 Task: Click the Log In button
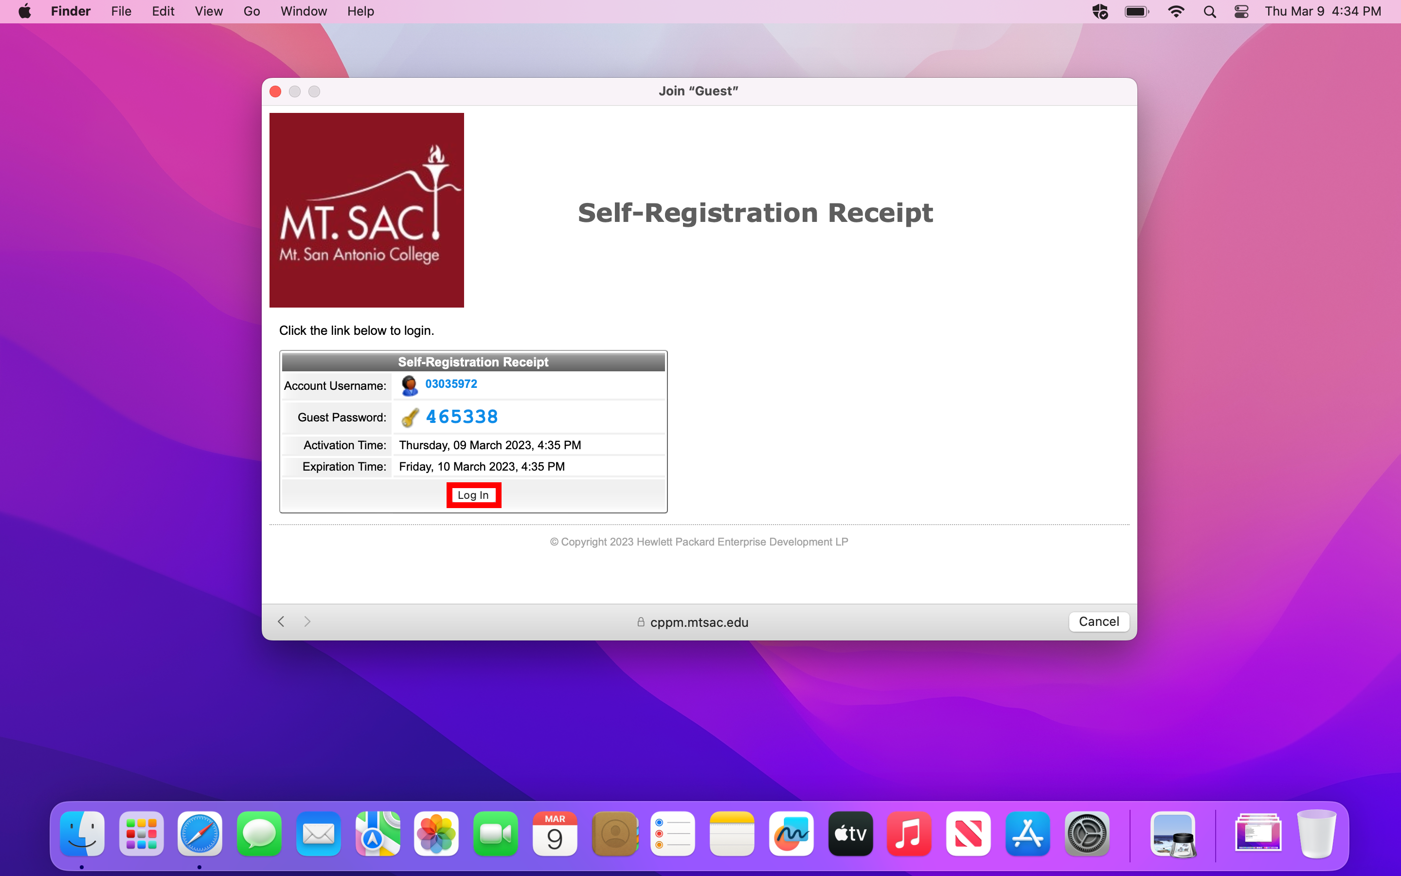coord(473,495)
